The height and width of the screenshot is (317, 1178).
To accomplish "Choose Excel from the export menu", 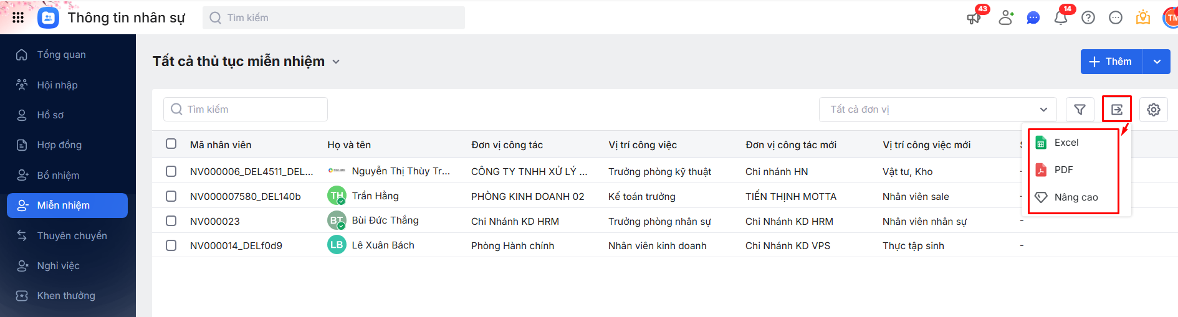I will tap(1066, 143).
